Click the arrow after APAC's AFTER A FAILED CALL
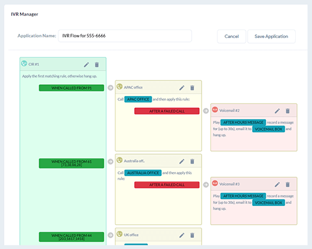The image size is (312, 249). pyautogui.click(x=206, y=111)
